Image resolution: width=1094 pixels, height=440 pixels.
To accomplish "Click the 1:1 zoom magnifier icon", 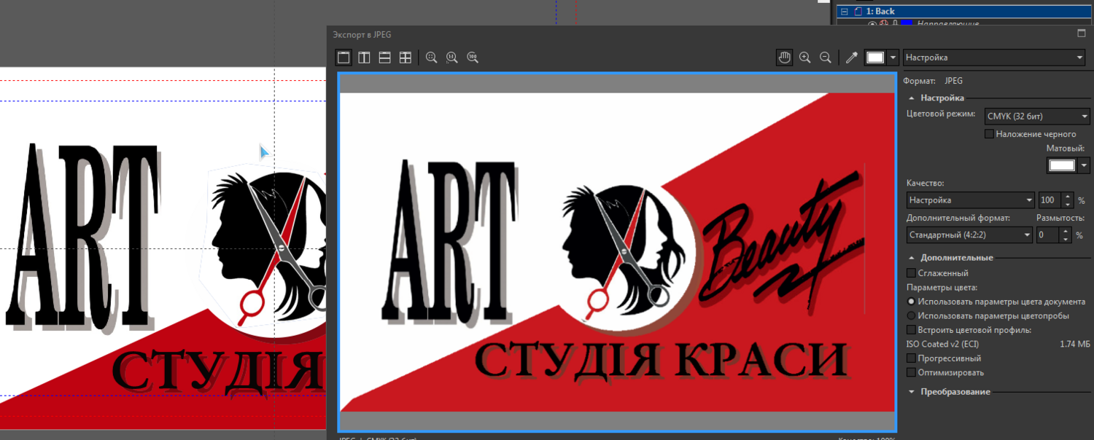I will click(452, 57).
